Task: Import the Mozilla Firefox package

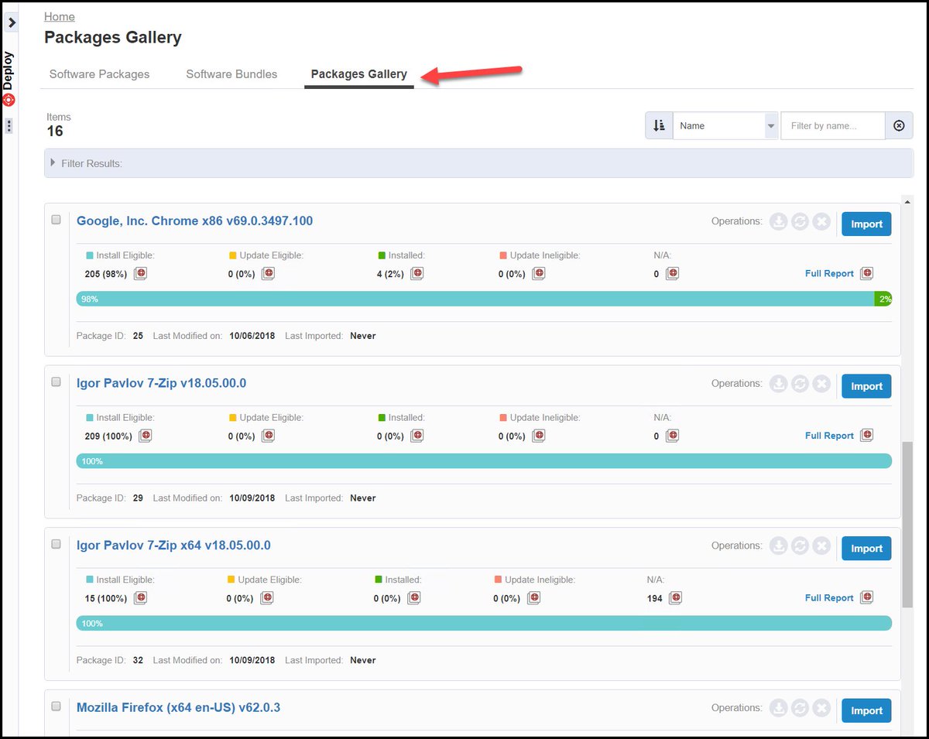Action: coord(866,710)
